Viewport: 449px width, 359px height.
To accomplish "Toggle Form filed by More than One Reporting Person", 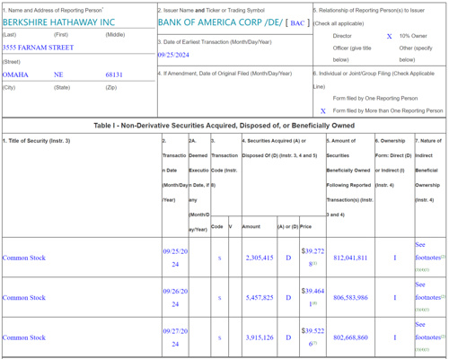I will pyautogui.click(x=323, y=111).
